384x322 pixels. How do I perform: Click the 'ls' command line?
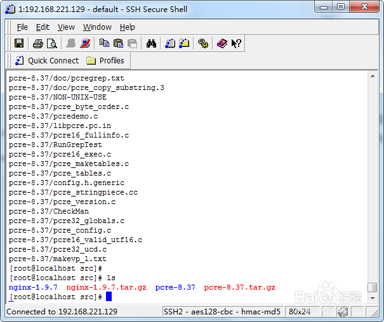pyautogui.click(x=62, y=278)
